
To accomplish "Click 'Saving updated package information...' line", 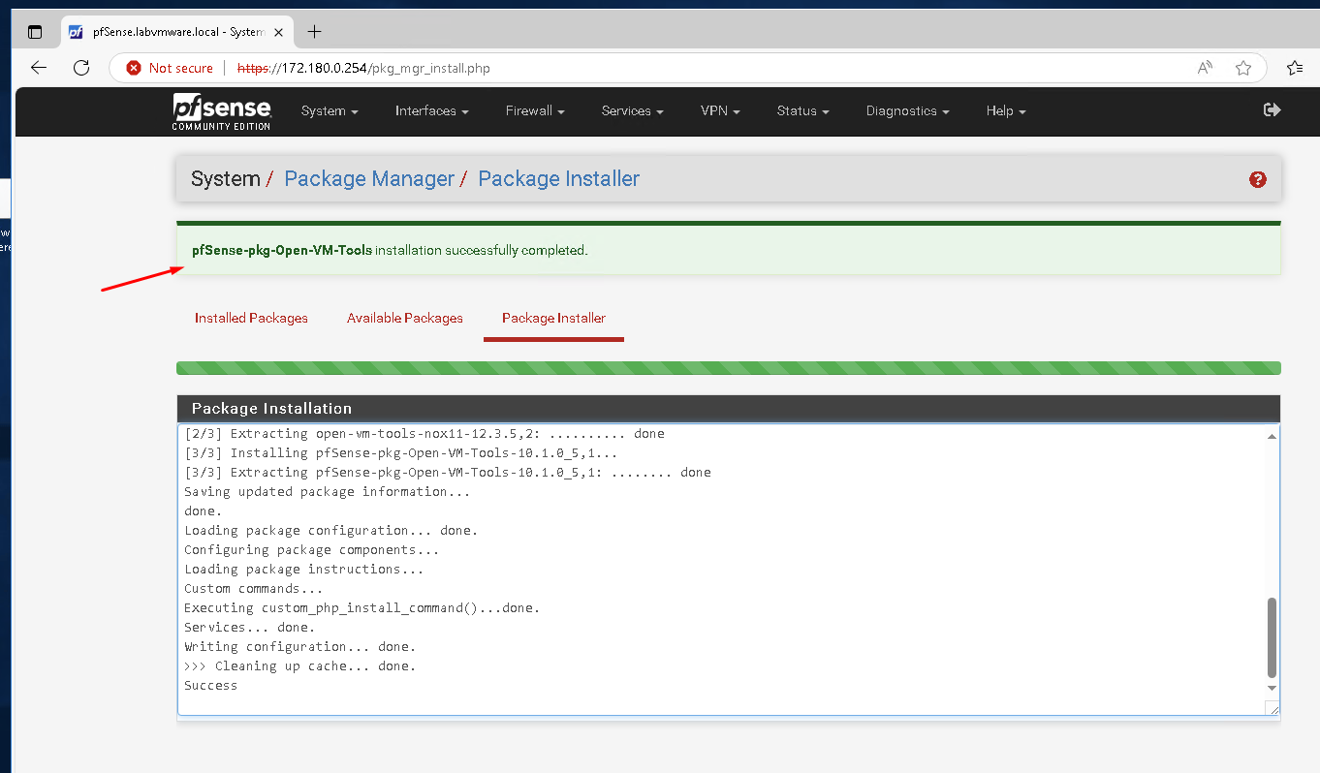I will pyautogui.click(x=327, y=492).
